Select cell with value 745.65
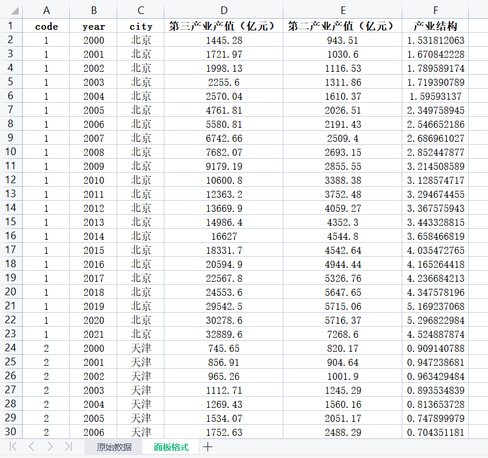Screen dimensions: 488x458 224,348
